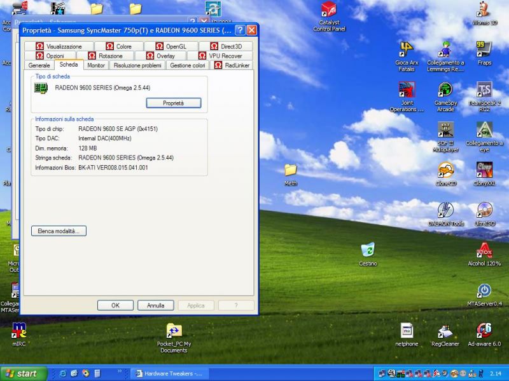Launch the Worms 3D desktop shortcut
Screen dimensions: 509x381
point(484,13)
